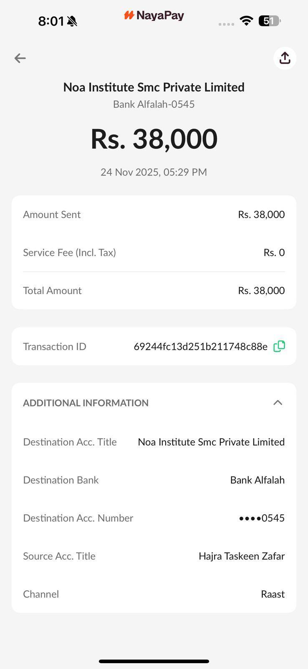Tap the Total Amount row
The height and width of the screenshot is (669, 308).
coord(154,291)
